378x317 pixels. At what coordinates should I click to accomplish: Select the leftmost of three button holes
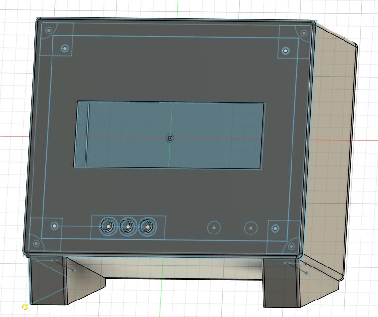pos(107,226)
